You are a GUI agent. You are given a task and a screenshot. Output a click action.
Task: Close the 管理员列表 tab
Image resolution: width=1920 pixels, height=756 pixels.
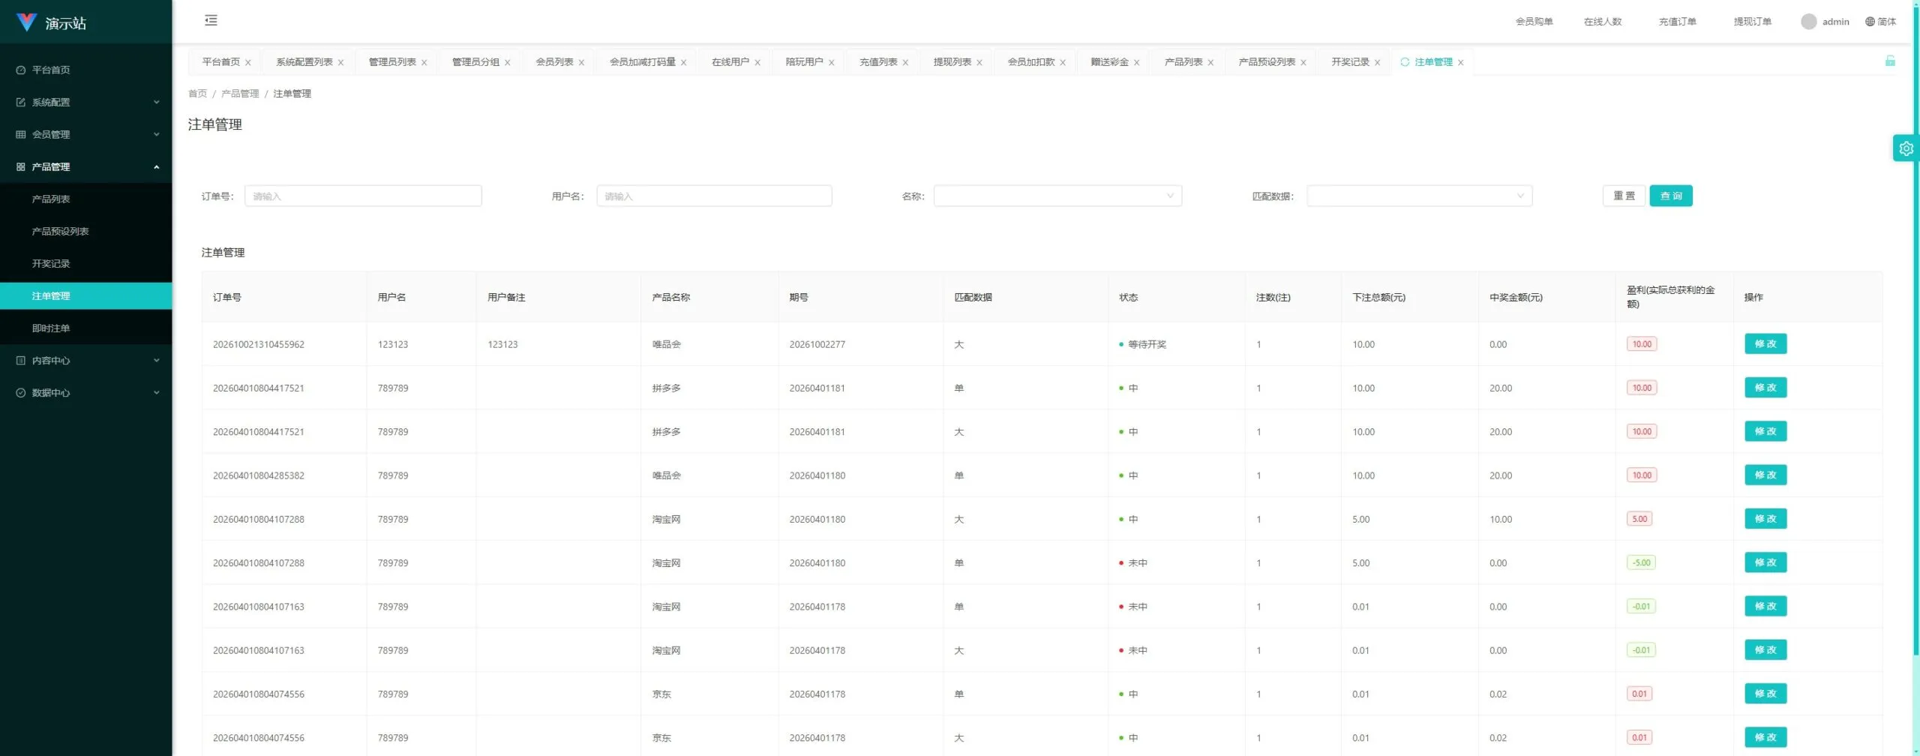[x=424, y=63]
